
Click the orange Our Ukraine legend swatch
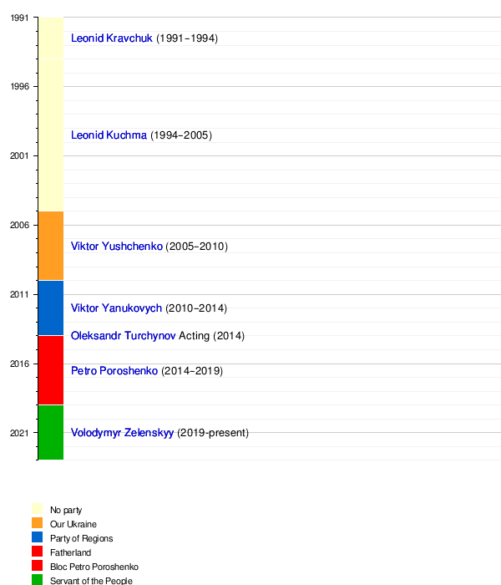38,523
